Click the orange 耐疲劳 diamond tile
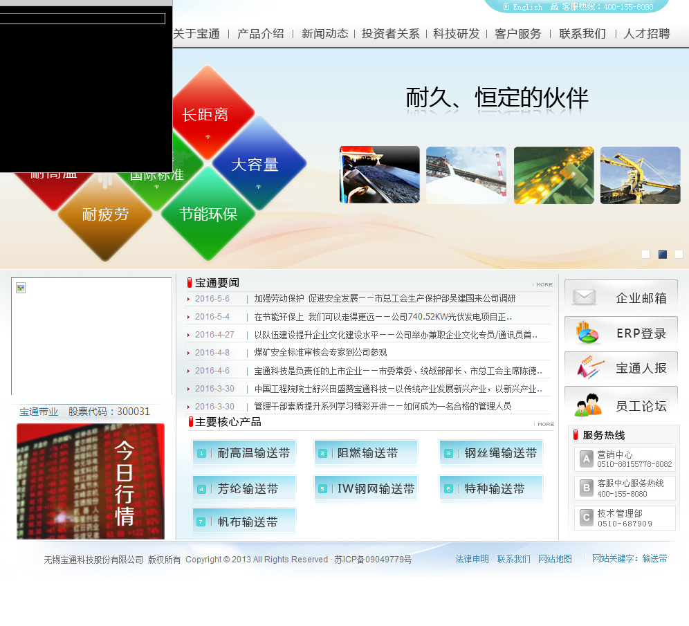 click(x=105, y=215)
